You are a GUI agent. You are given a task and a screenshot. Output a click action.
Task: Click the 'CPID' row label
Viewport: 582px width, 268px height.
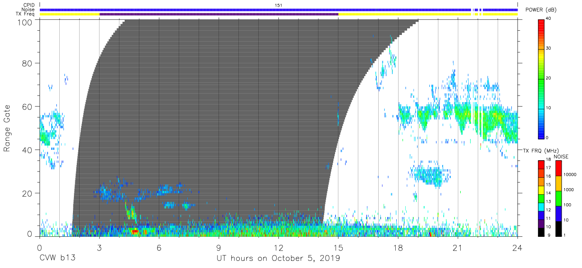(29, 5)
